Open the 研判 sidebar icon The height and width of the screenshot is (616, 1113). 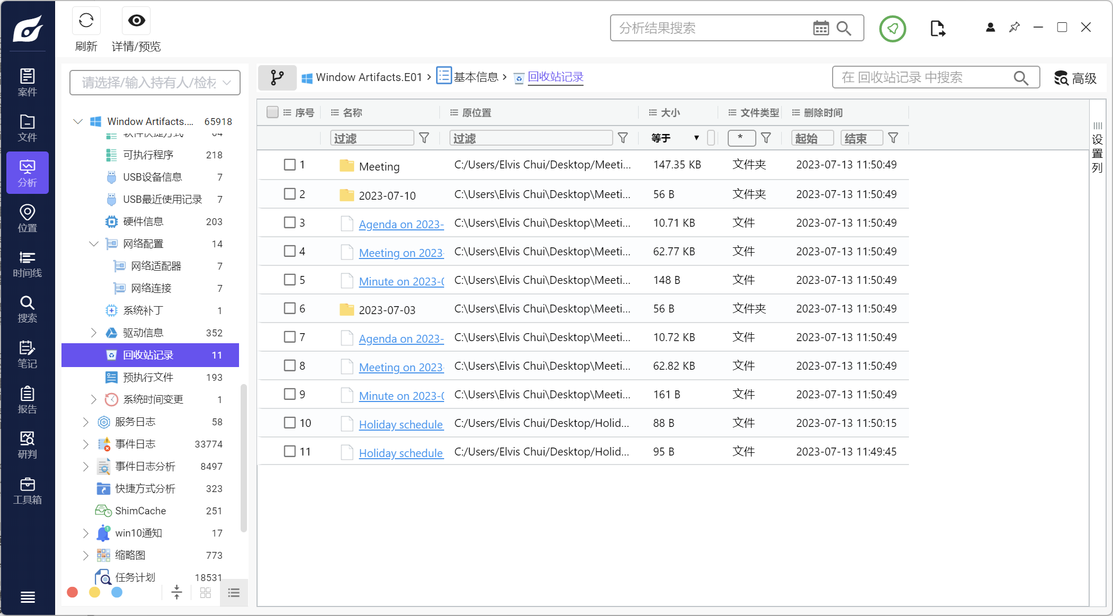pos(28,445)
